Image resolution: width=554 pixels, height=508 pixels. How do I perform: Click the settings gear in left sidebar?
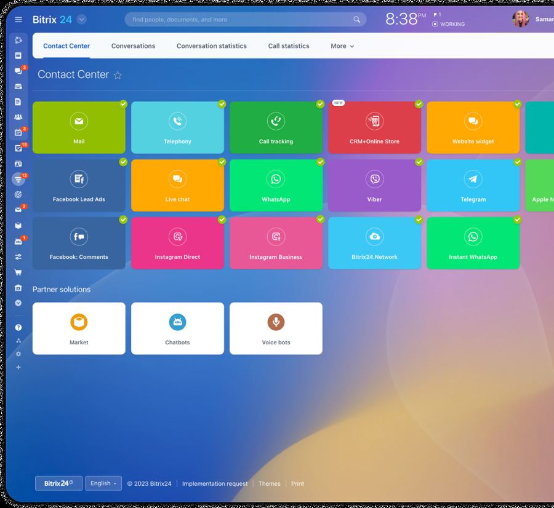[18, 354]
